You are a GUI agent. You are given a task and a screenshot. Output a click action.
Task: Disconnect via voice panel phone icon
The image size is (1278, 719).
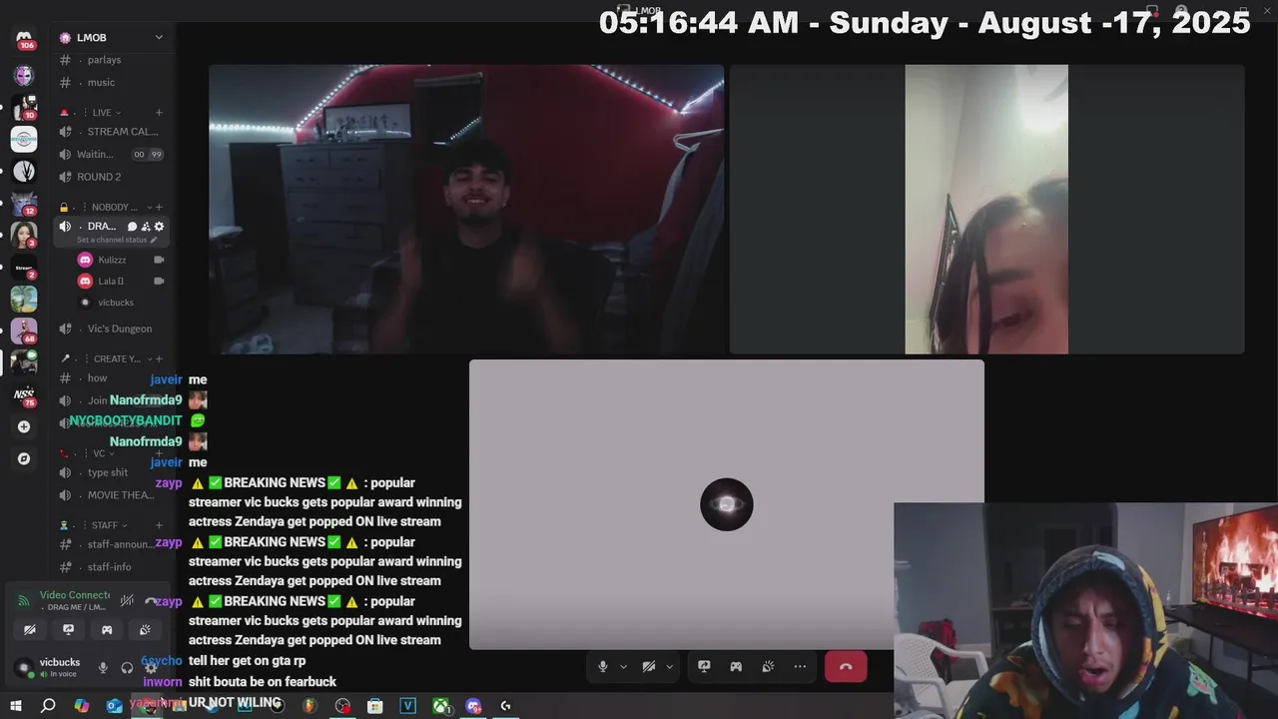[x=151, y=600]
